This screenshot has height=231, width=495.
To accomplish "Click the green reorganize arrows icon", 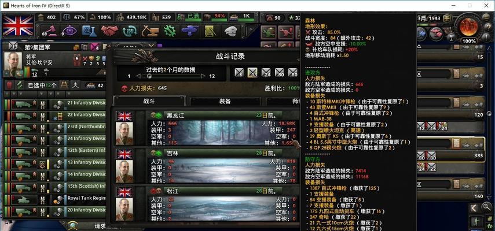I will click(x=20, y=85).
